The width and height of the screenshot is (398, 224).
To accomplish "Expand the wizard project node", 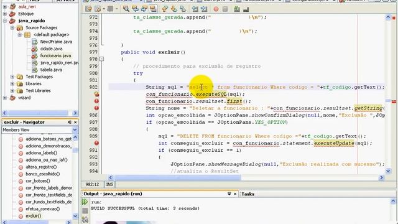I will pos(5,98).
